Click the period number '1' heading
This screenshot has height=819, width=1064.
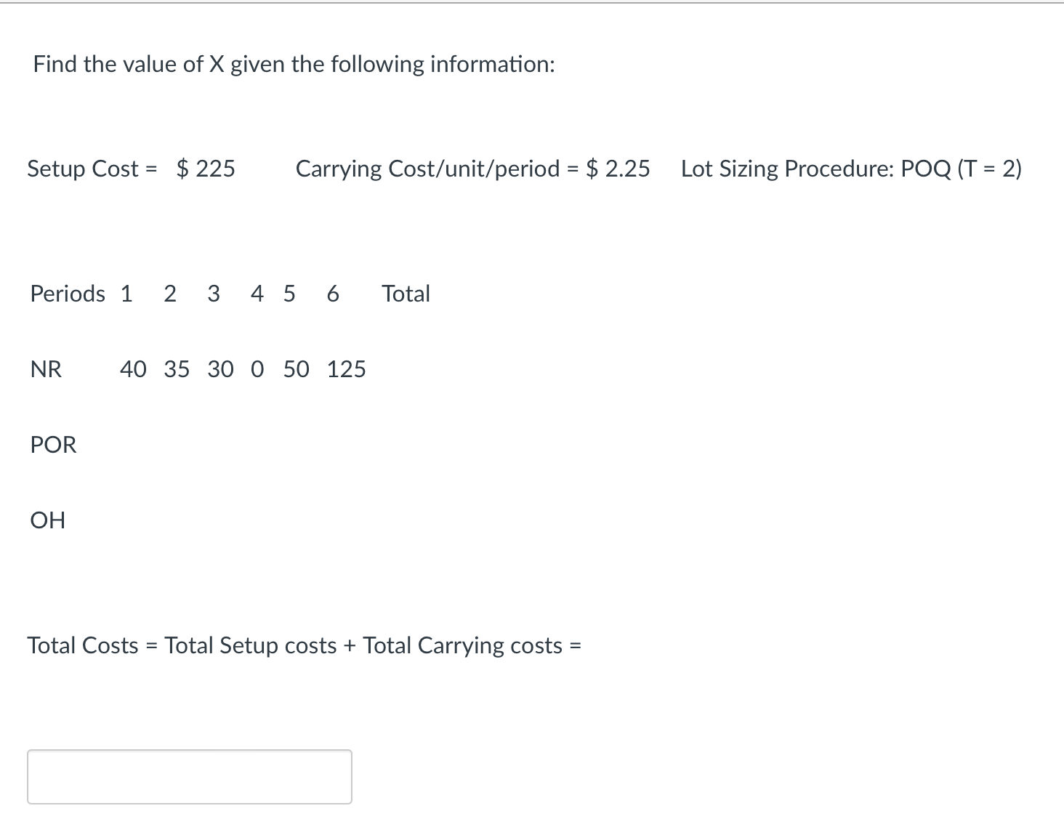pos(127,294)
